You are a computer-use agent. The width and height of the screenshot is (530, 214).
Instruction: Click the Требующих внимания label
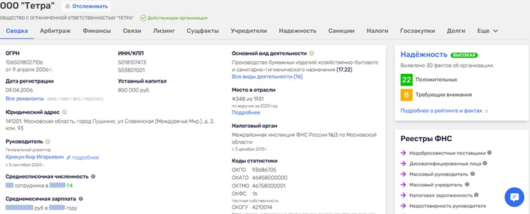pos(444,95)
